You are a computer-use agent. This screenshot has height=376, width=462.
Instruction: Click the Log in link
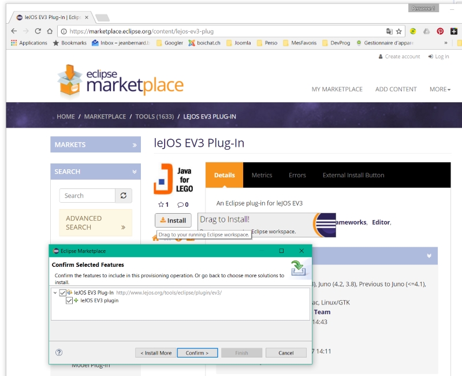coord(439,56)
